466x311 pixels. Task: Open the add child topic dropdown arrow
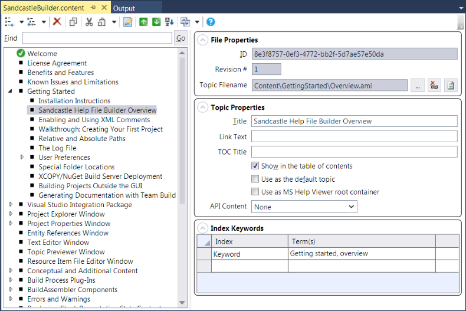44,22
